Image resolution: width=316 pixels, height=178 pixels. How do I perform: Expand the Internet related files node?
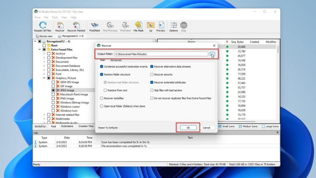[44, 115]
